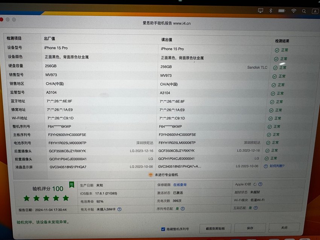Close the report using the 关闭 button

click(x=284, y=228)
